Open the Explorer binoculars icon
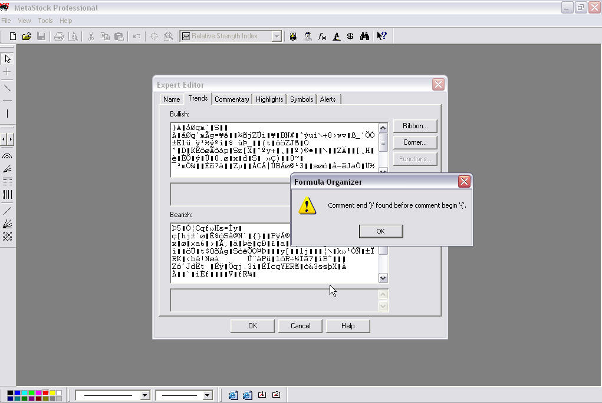Screen dimensions: 602x403 (x=364, y=36)
